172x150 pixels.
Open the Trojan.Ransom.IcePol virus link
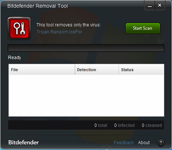(x=59, y=32)
